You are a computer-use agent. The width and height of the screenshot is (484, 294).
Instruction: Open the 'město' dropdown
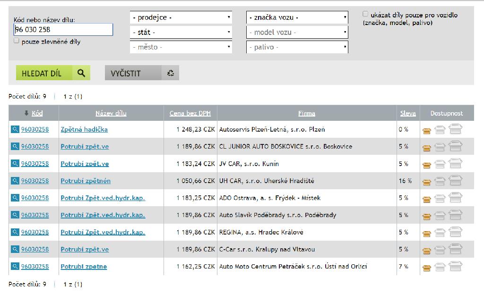(181, 47)
